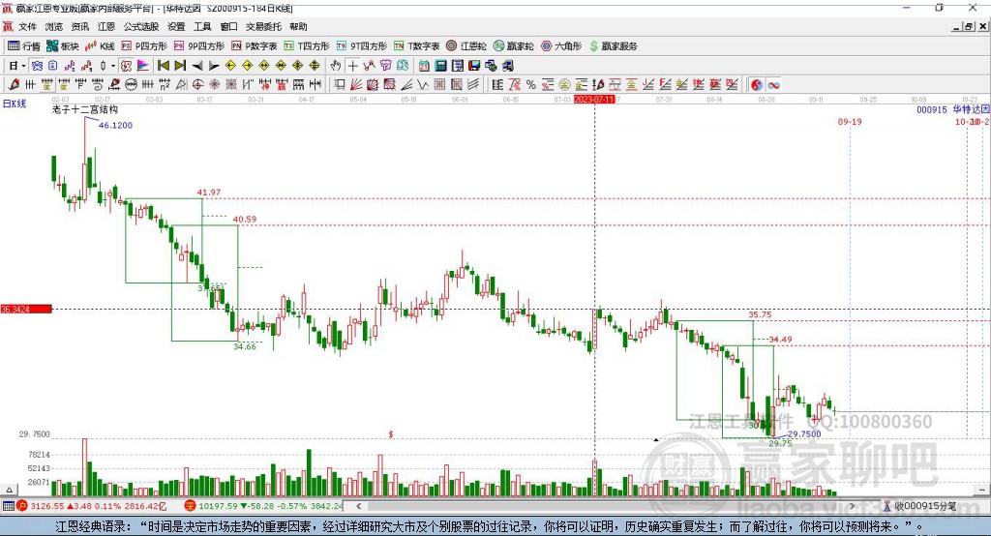Open the 文件 menu
The image size is (991, 536).
click(x=27, y=26)
